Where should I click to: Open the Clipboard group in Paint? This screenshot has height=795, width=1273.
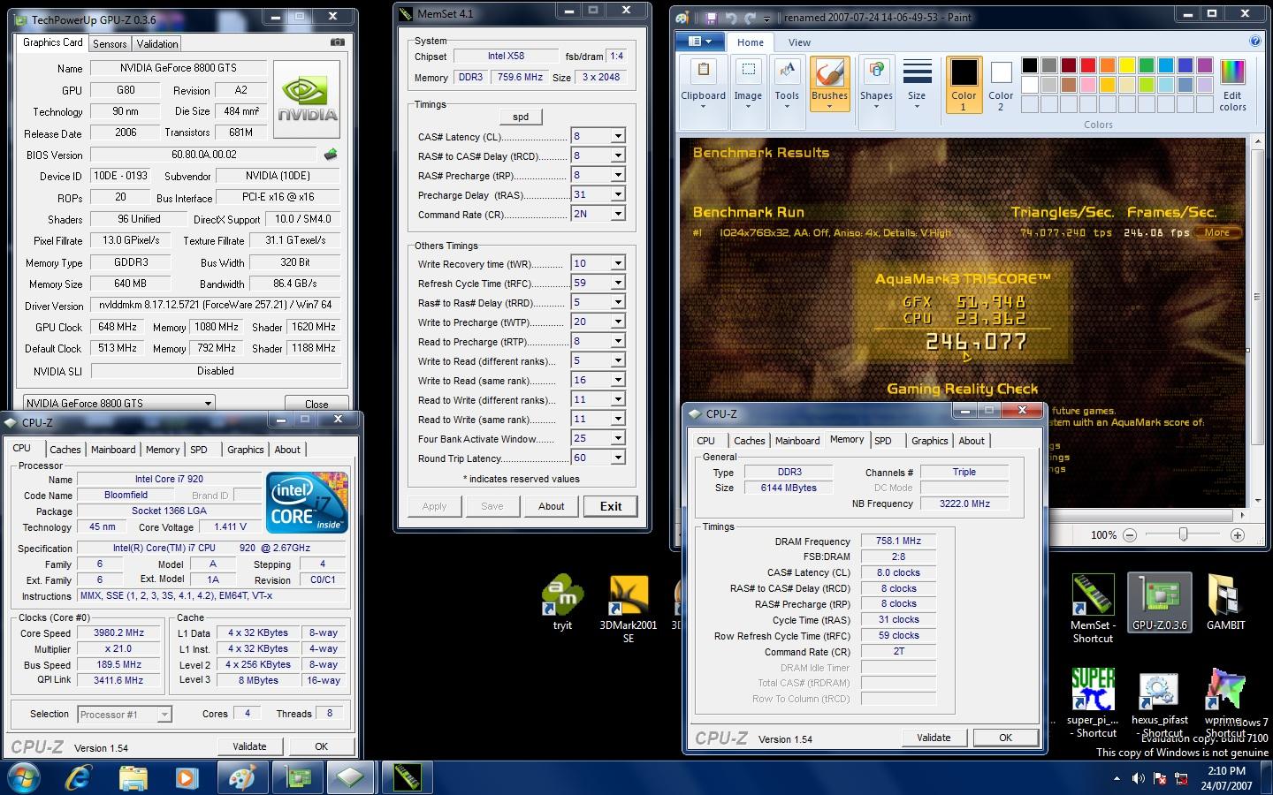point(703,83)
